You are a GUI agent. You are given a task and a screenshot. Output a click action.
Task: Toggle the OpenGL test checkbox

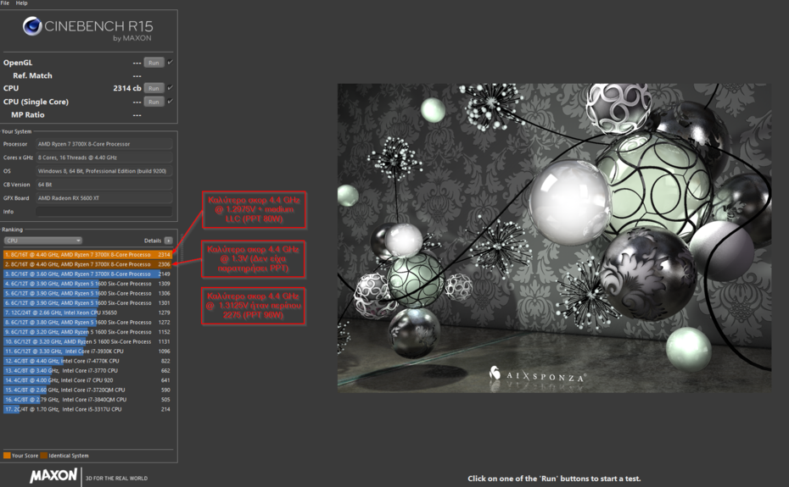click(170, 63)
